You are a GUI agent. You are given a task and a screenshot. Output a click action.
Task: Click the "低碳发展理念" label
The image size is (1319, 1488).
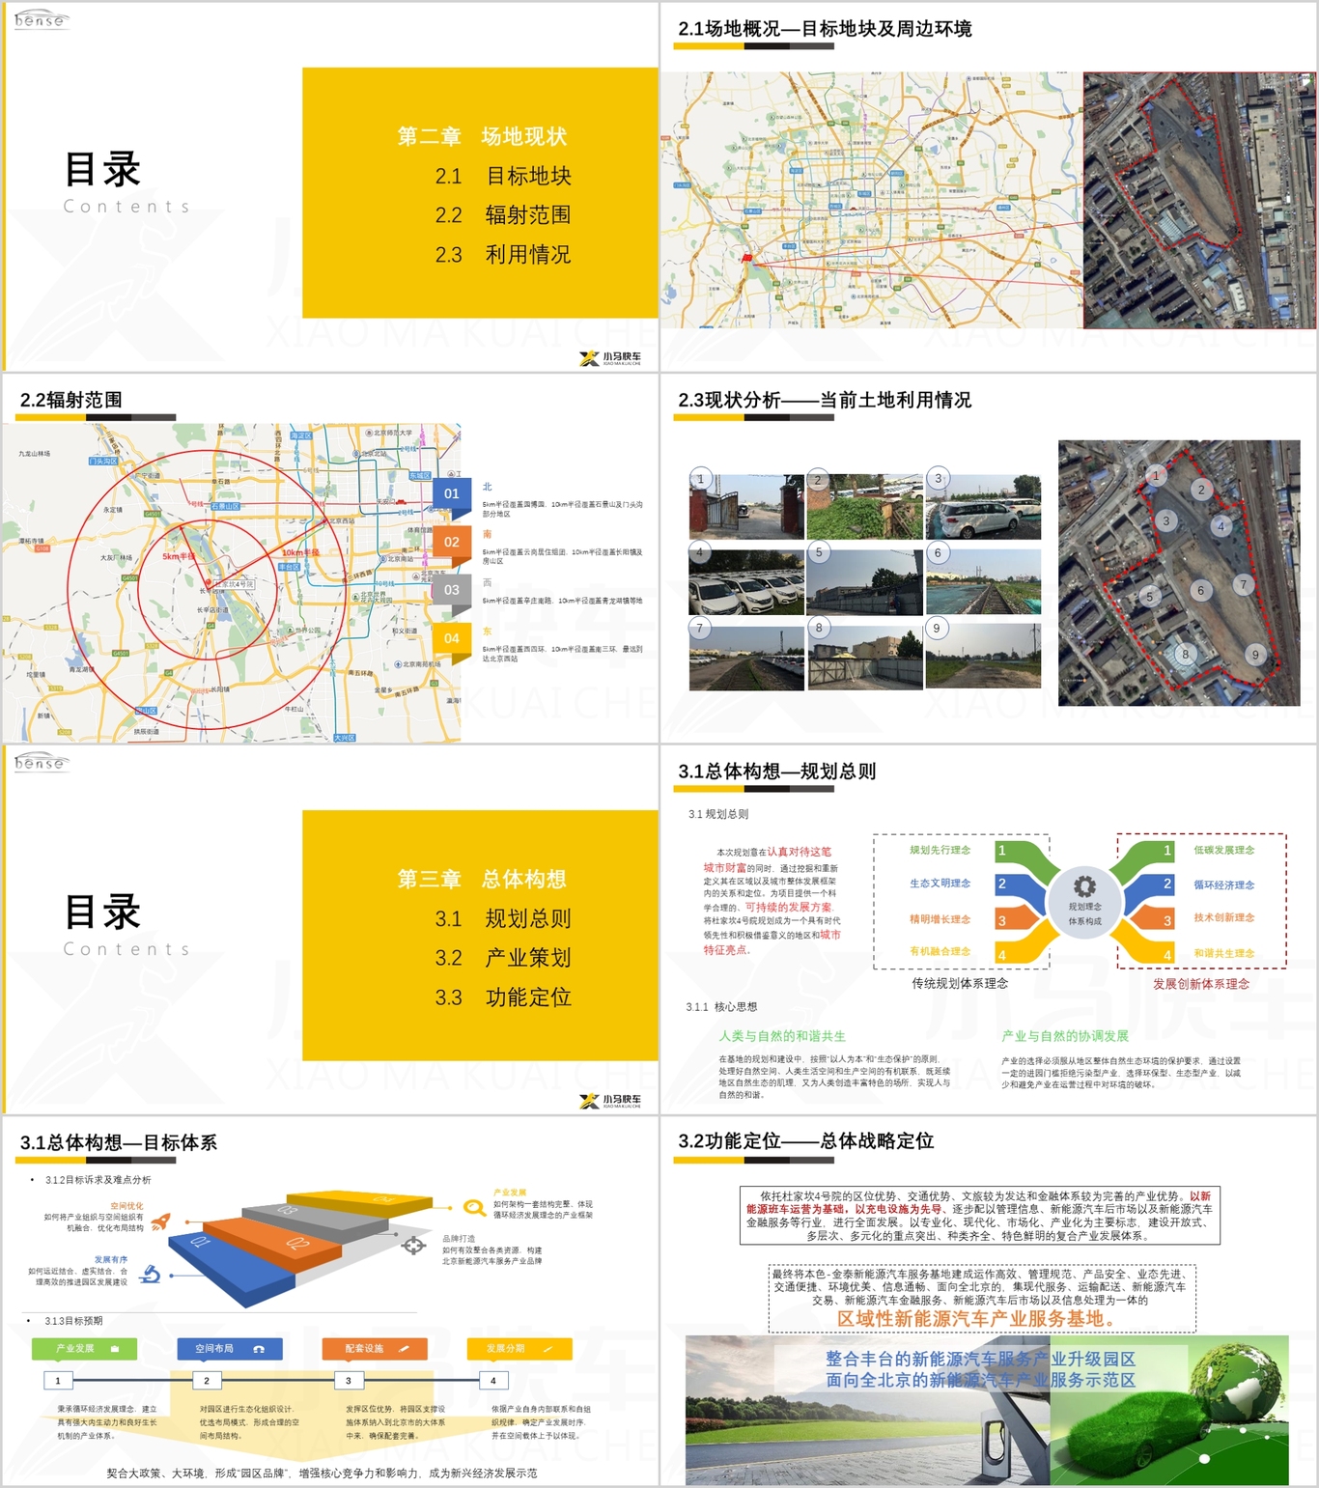(1224, 850)
